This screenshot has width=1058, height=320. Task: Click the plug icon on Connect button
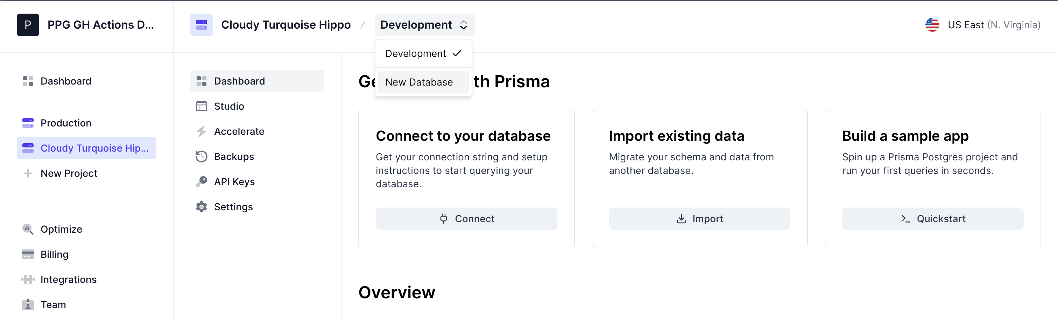pos(444,219)
